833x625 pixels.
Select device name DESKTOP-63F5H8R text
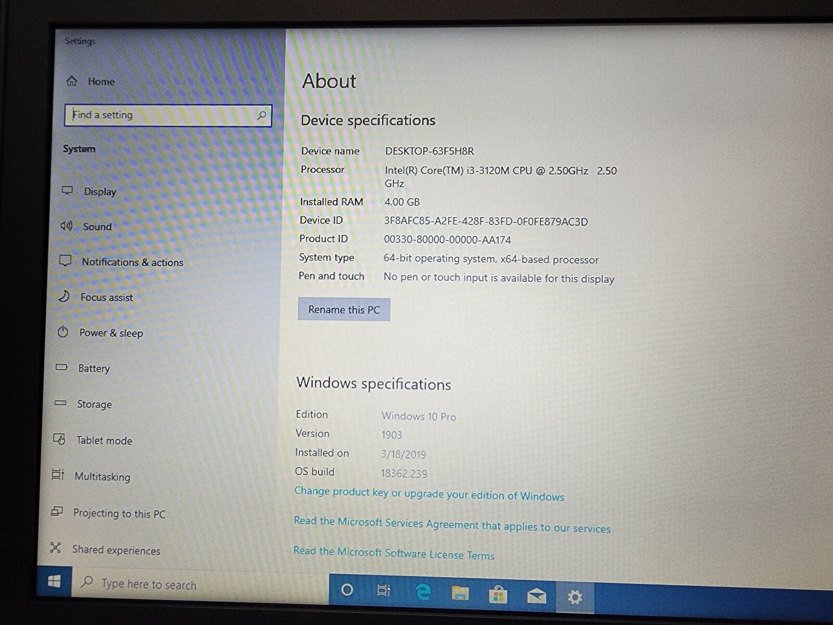coord(430,151)
